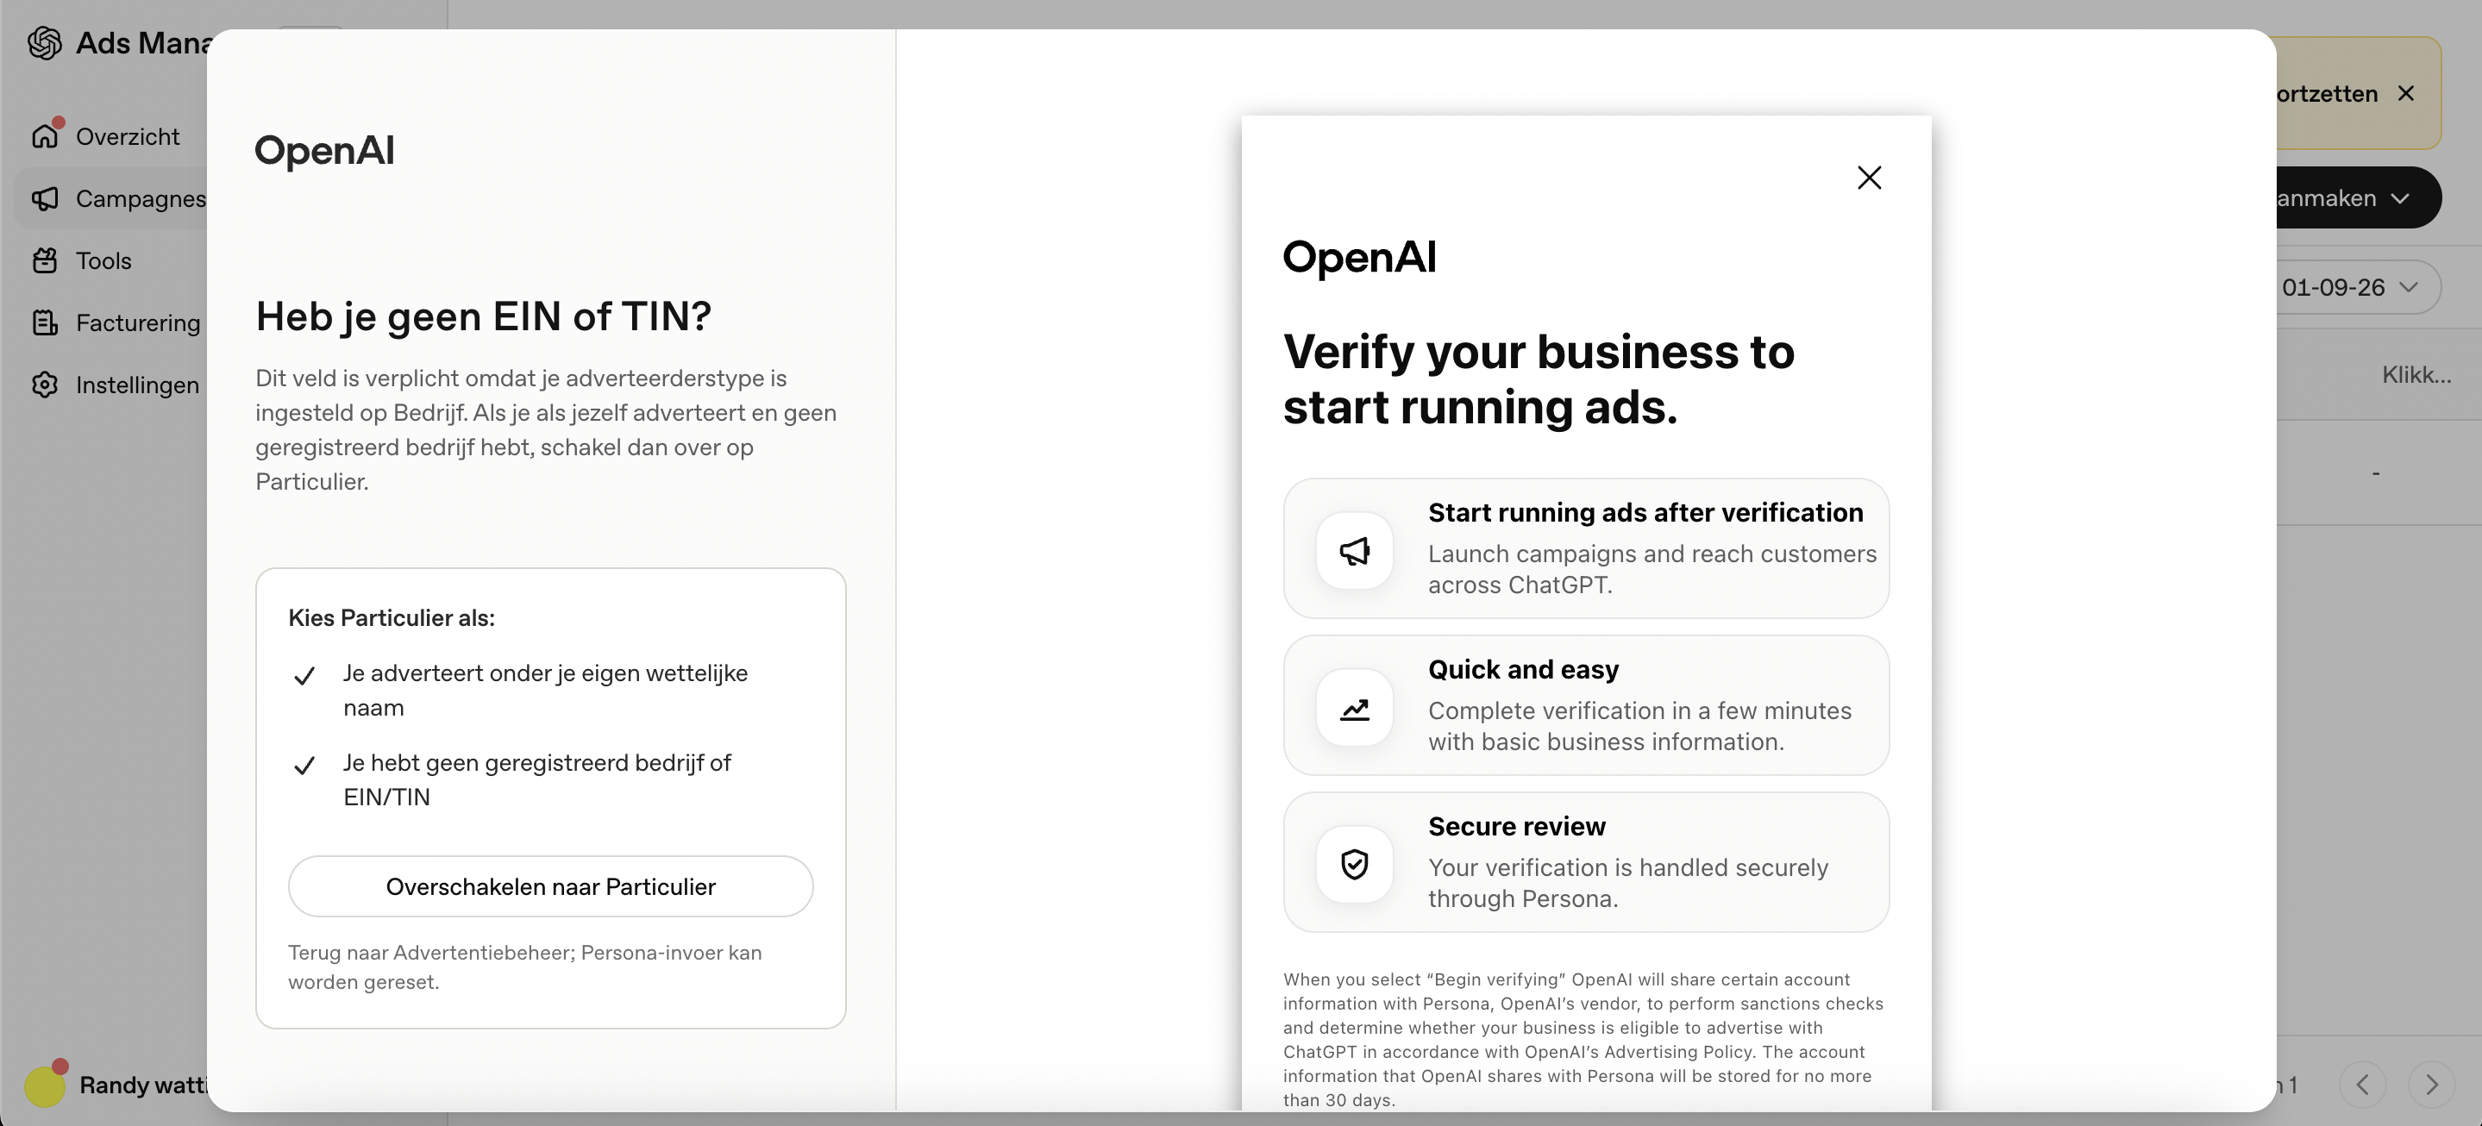Close the Verify your business dialog
This screenshot has width=2482, height=1126.
[x=1868, y=178]
